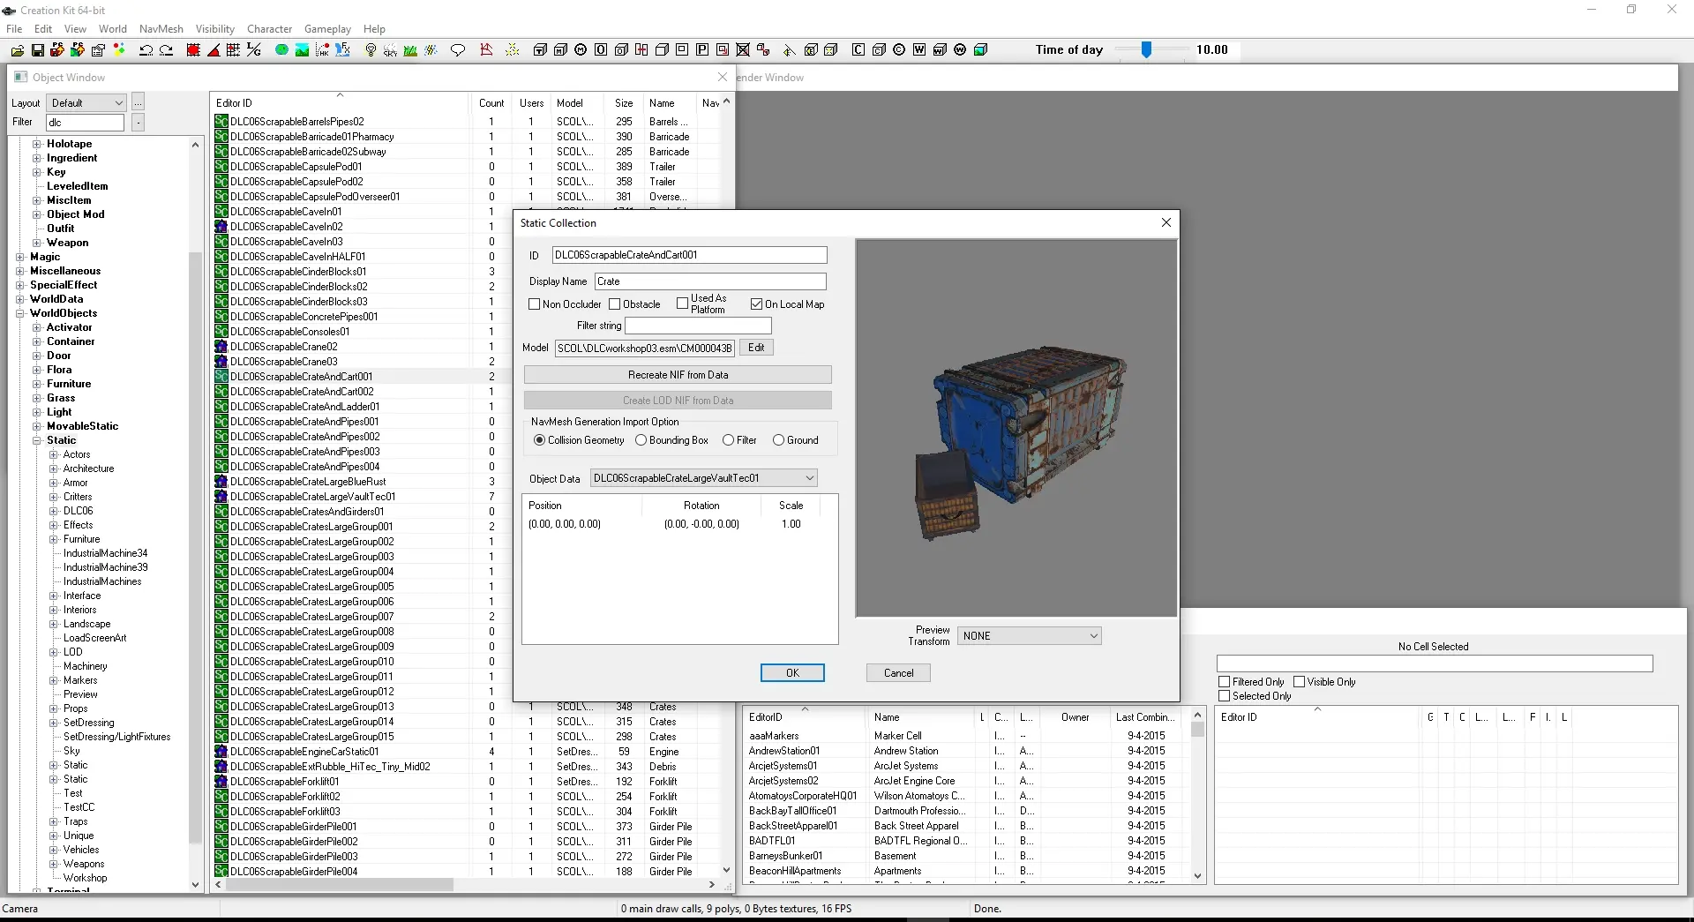The width and height of the screenshot is (1694, 922).
Task: Select the Filter navmesh radio option
Action: [x=728, y=440]
